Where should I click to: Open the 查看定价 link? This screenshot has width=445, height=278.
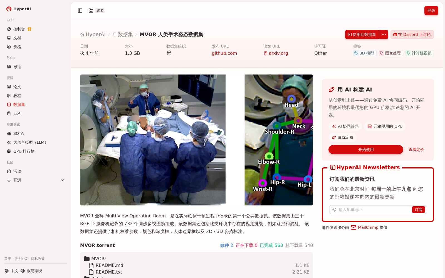(416, 150)
